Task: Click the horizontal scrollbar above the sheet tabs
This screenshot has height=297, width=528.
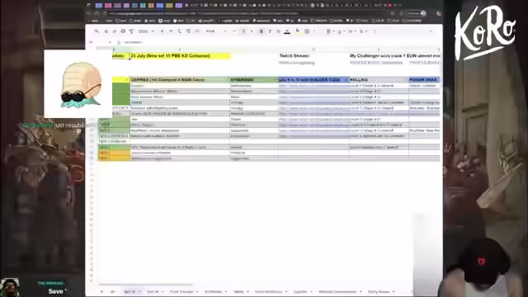Action: 146,285
